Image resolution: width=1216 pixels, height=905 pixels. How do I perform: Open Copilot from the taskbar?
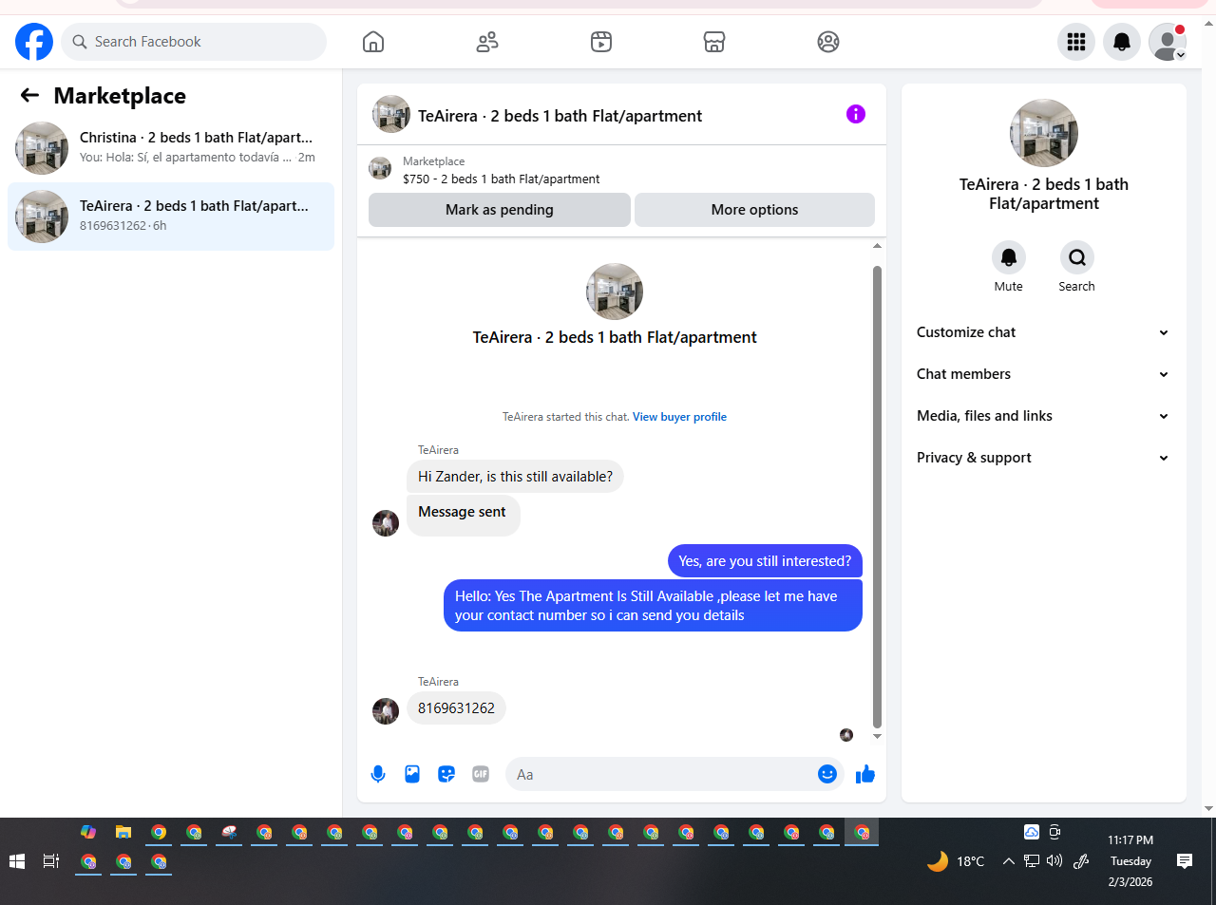pyautogui.click(x=88, y=832)
